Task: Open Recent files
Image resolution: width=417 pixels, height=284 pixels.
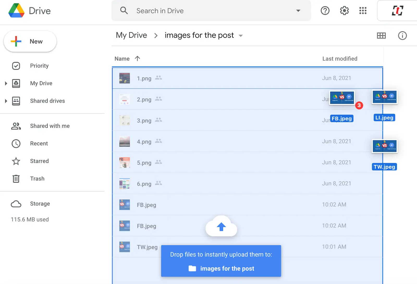Action: pyautogui.click(x=39, y=143)
